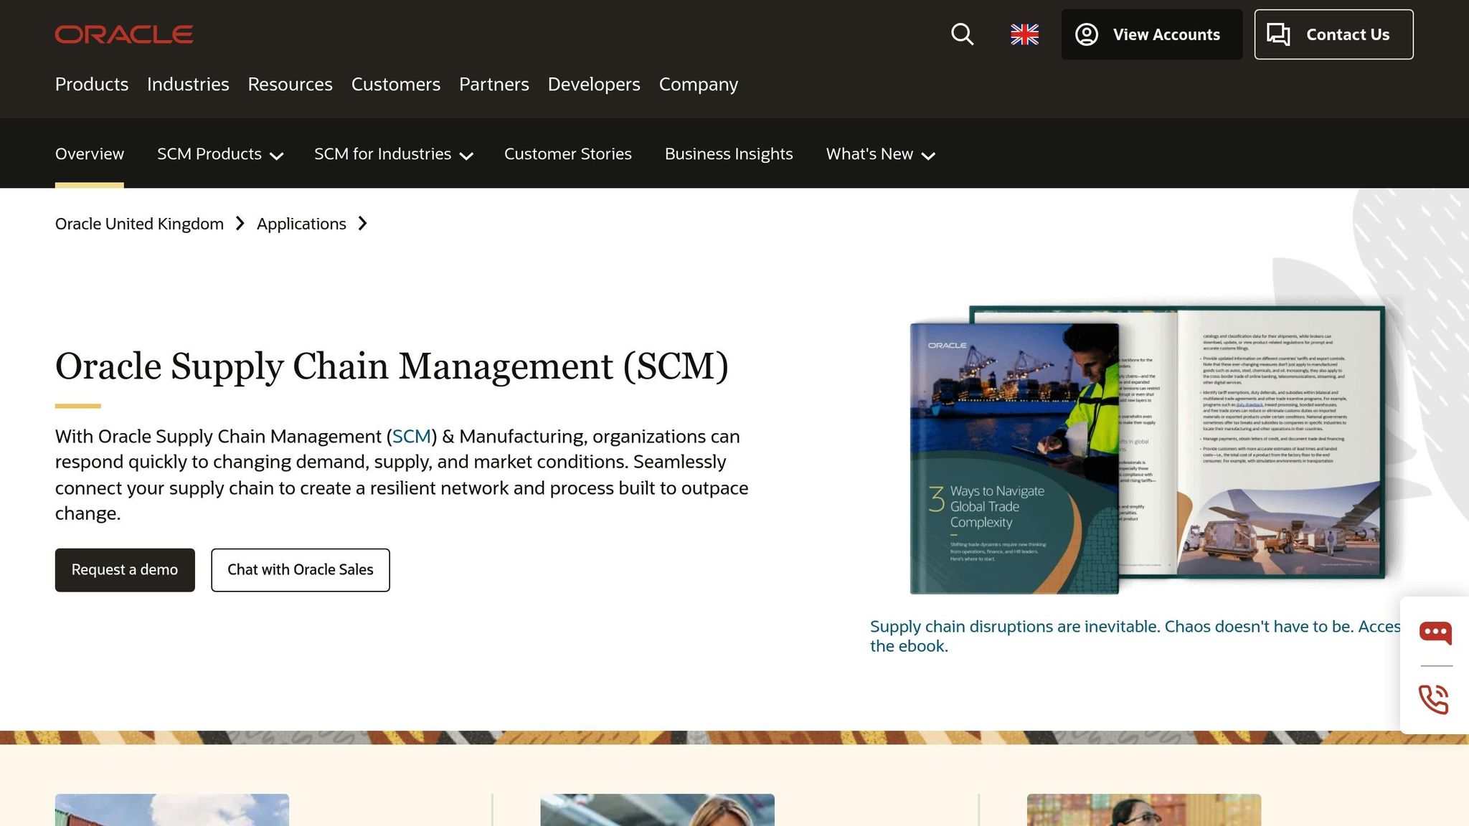Open the Products menu
Viewport: 1469px width, 826px height.
92,84
